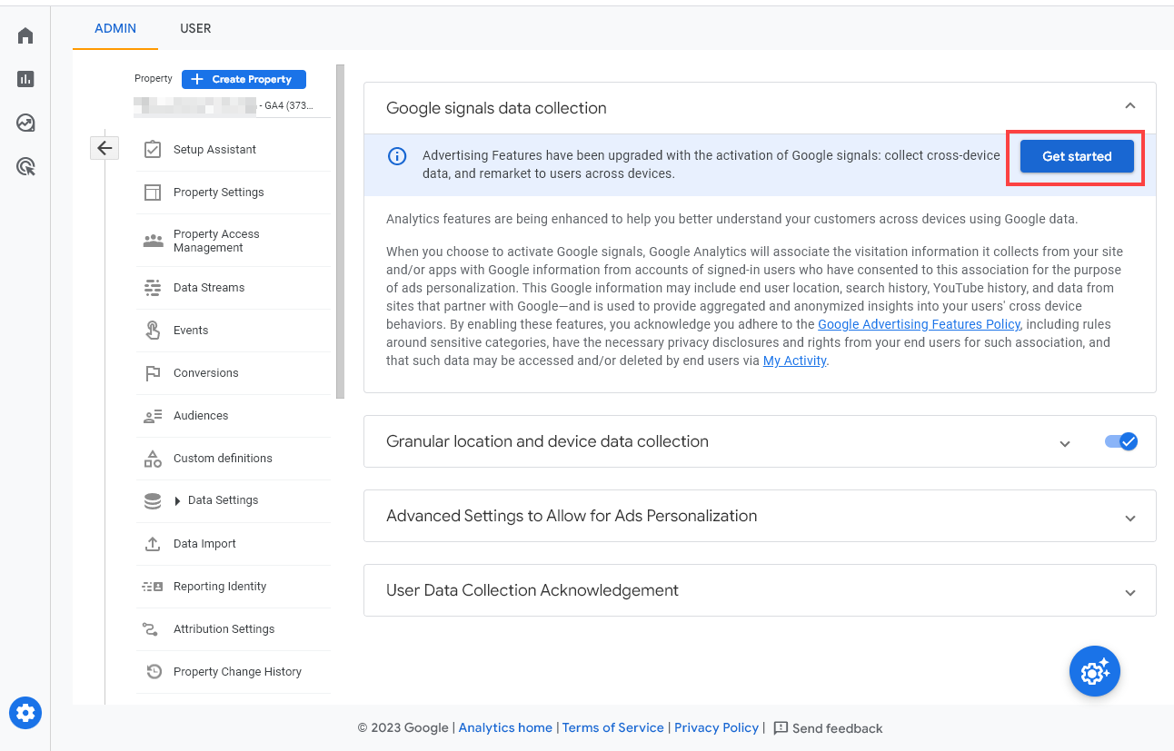Disable Granular location and device data collection

tap(1120, 441)
